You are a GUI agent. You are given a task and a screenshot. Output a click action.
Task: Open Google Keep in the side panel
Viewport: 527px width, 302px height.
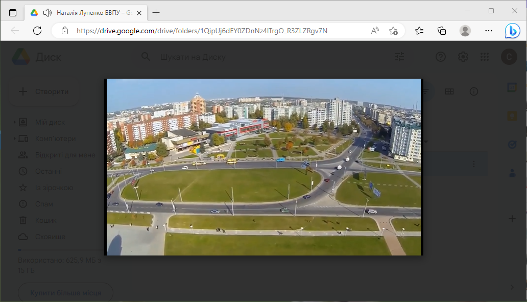[x=512, y=116]
